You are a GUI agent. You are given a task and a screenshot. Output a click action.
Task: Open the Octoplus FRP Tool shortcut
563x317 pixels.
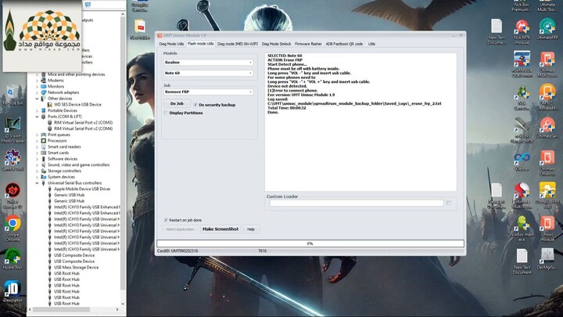pyautogui.click(x=547, y=195)
